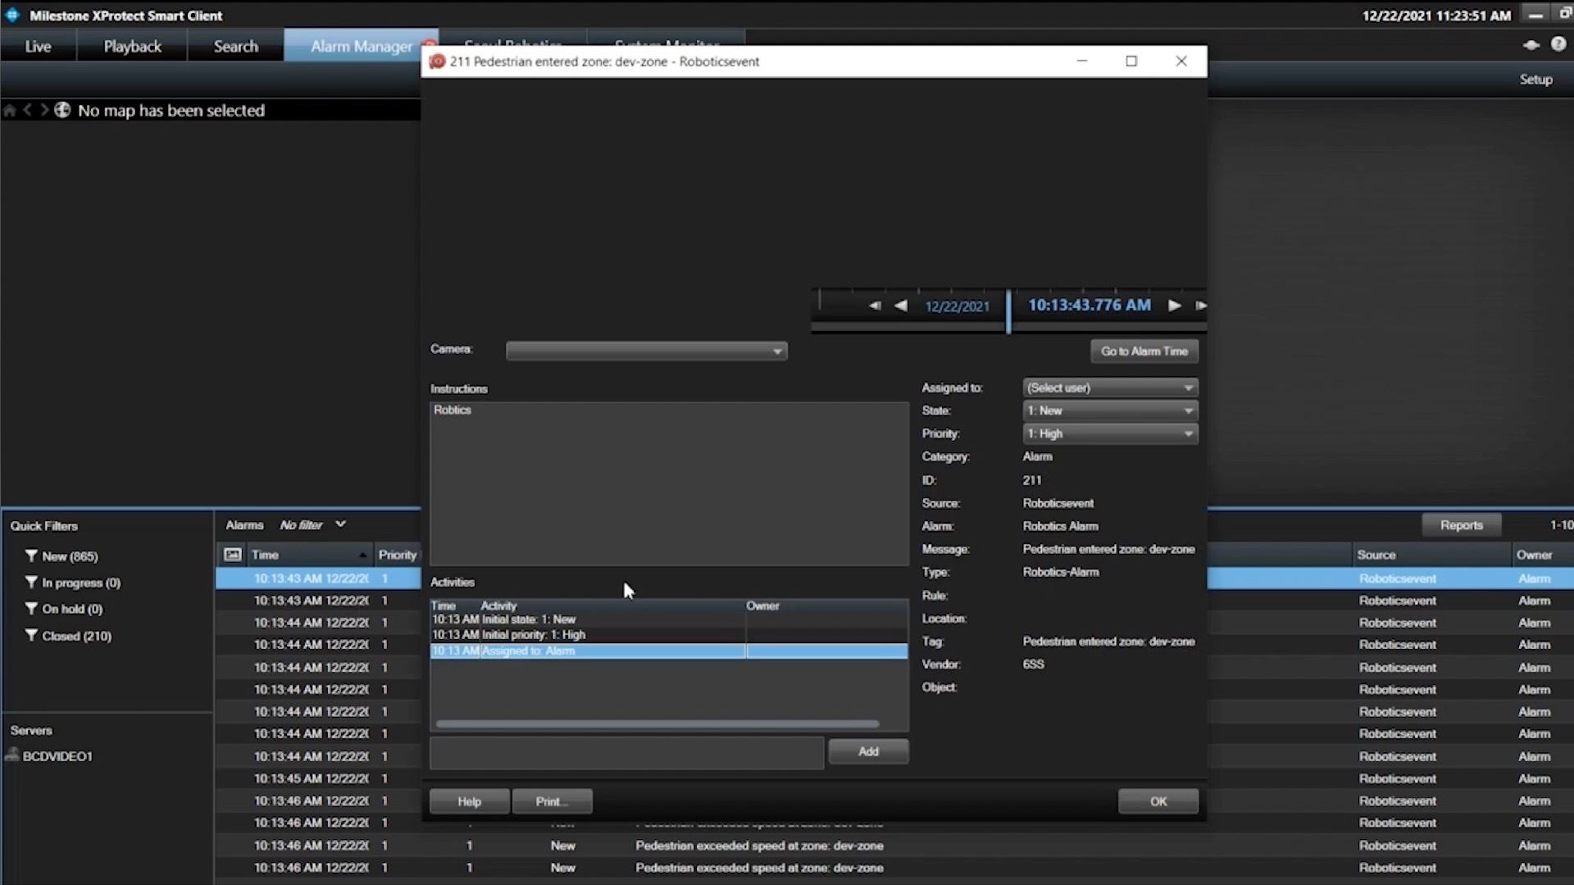Play forward in alarm preview
The width and height of the screenshot is (1574, 885).
point(1174,306)
